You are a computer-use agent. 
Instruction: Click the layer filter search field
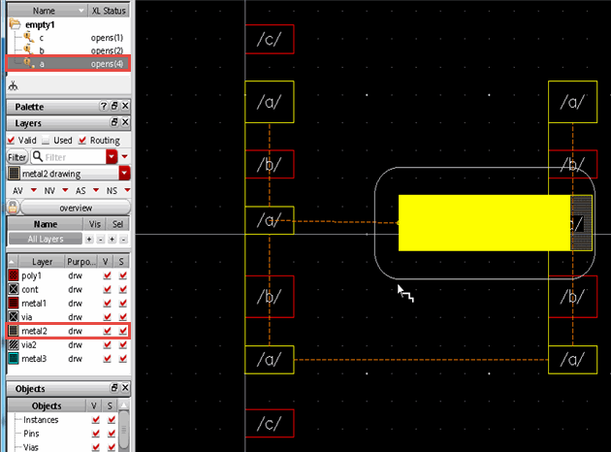tap(69, 157)
